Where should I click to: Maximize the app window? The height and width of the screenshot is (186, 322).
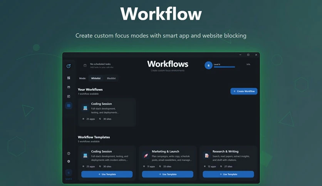tap(248, 55)
